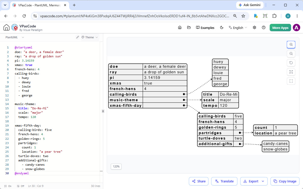Click the site info icon in the address bar

click(35, 16)
